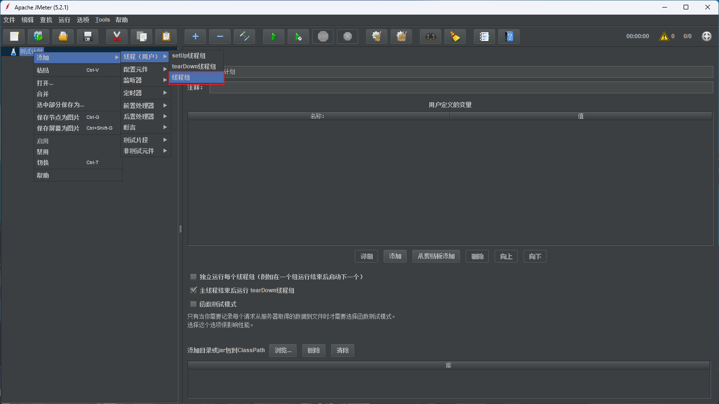The width and height of the screenshot is (719, 404).
Task: Click the Stop test icon
Action: (323, 36)
